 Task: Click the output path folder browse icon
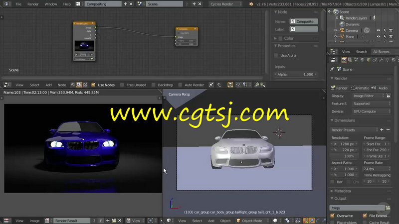[x=388, y=208]
